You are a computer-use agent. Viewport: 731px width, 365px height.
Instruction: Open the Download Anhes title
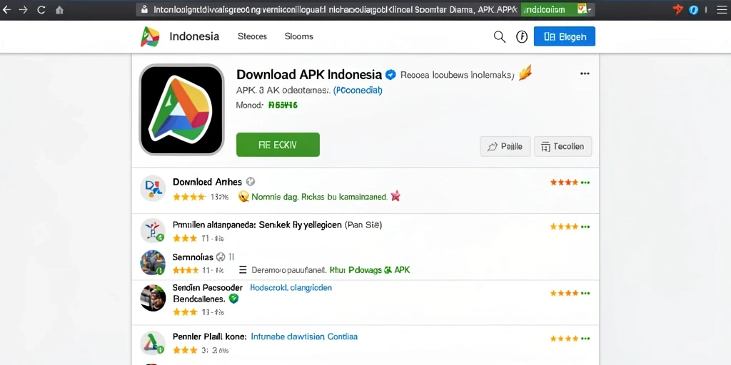(x=208, y=182)
